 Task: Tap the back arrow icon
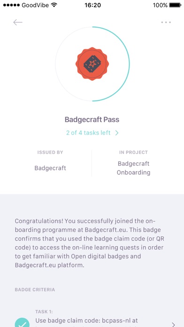[18, 22]
